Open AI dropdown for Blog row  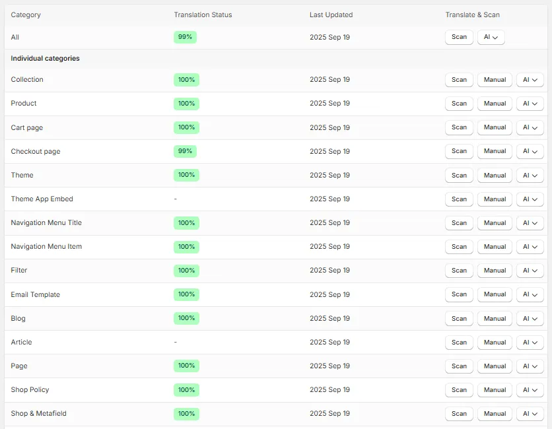(530, 319)
